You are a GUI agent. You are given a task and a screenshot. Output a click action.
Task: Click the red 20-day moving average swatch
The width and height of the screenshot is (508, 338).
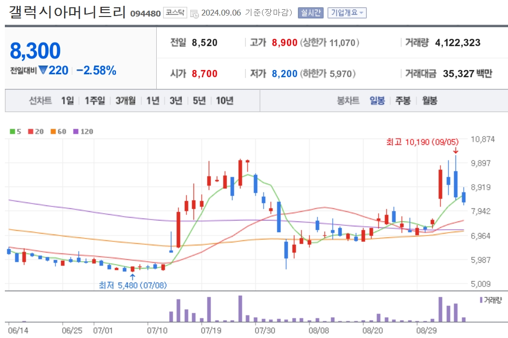click(x=31, y=132)
